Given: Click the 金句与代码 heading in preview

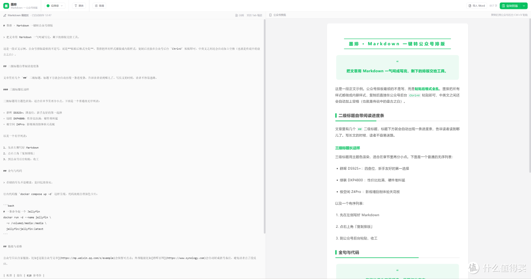Looking at the screenshot, I should [x=349, y=252].
